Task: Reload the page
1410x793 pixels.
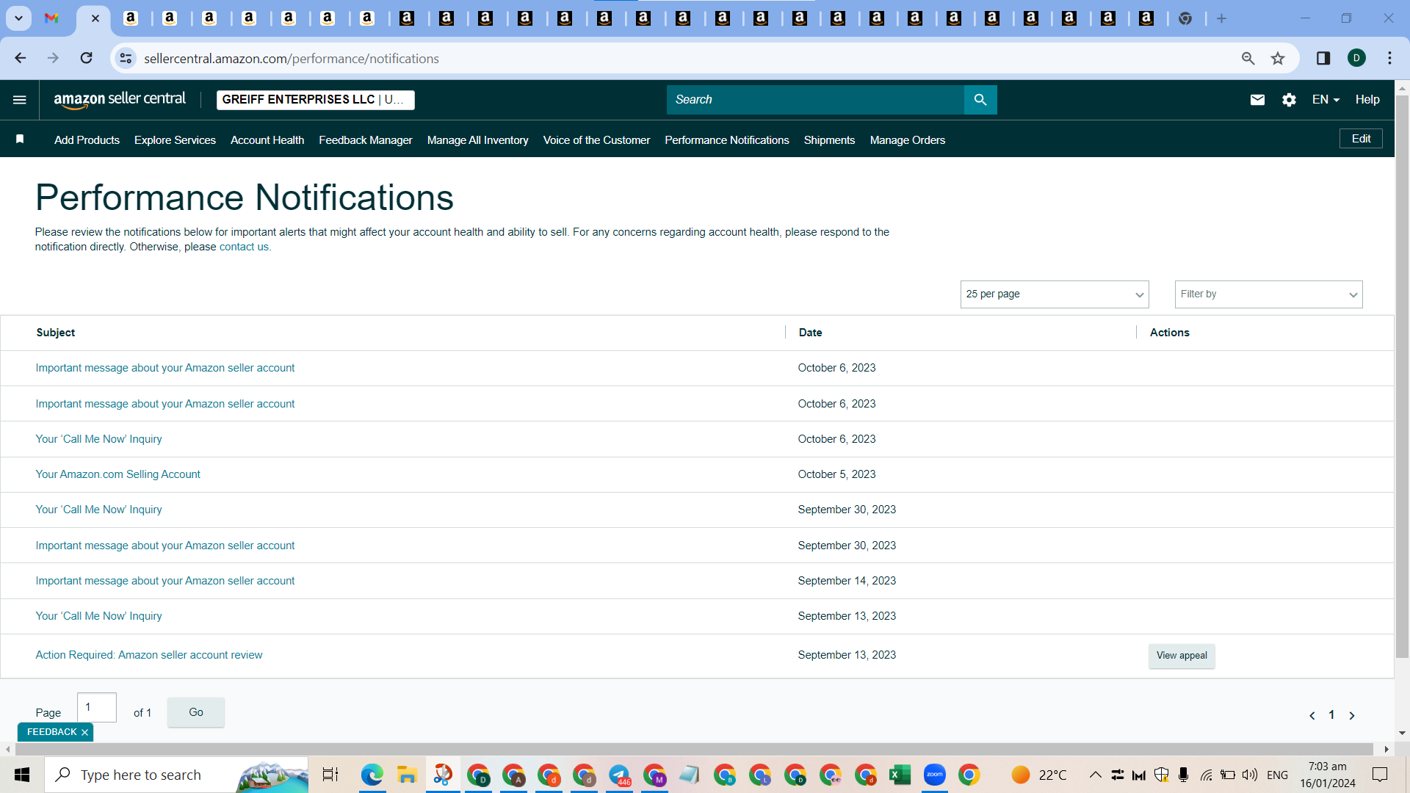Action: [86, 58]
